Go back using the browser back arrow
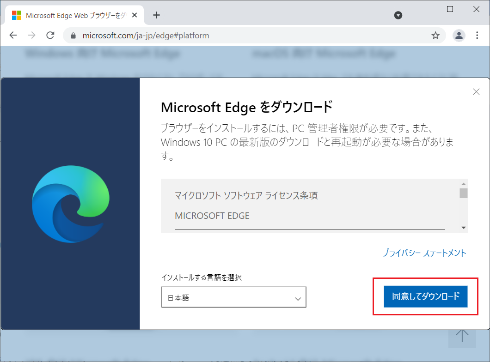 tap(13, 35)
